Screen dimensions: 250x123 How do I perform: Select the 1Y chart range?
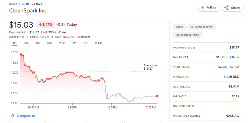click(74, 43)
